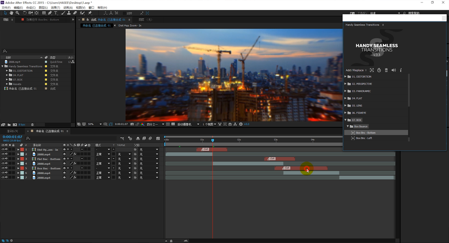The width and height of the screenshot is (449, 243).
Task: Toggle the align snapping checkbox in toolbar
Action: tap(124, 13)
